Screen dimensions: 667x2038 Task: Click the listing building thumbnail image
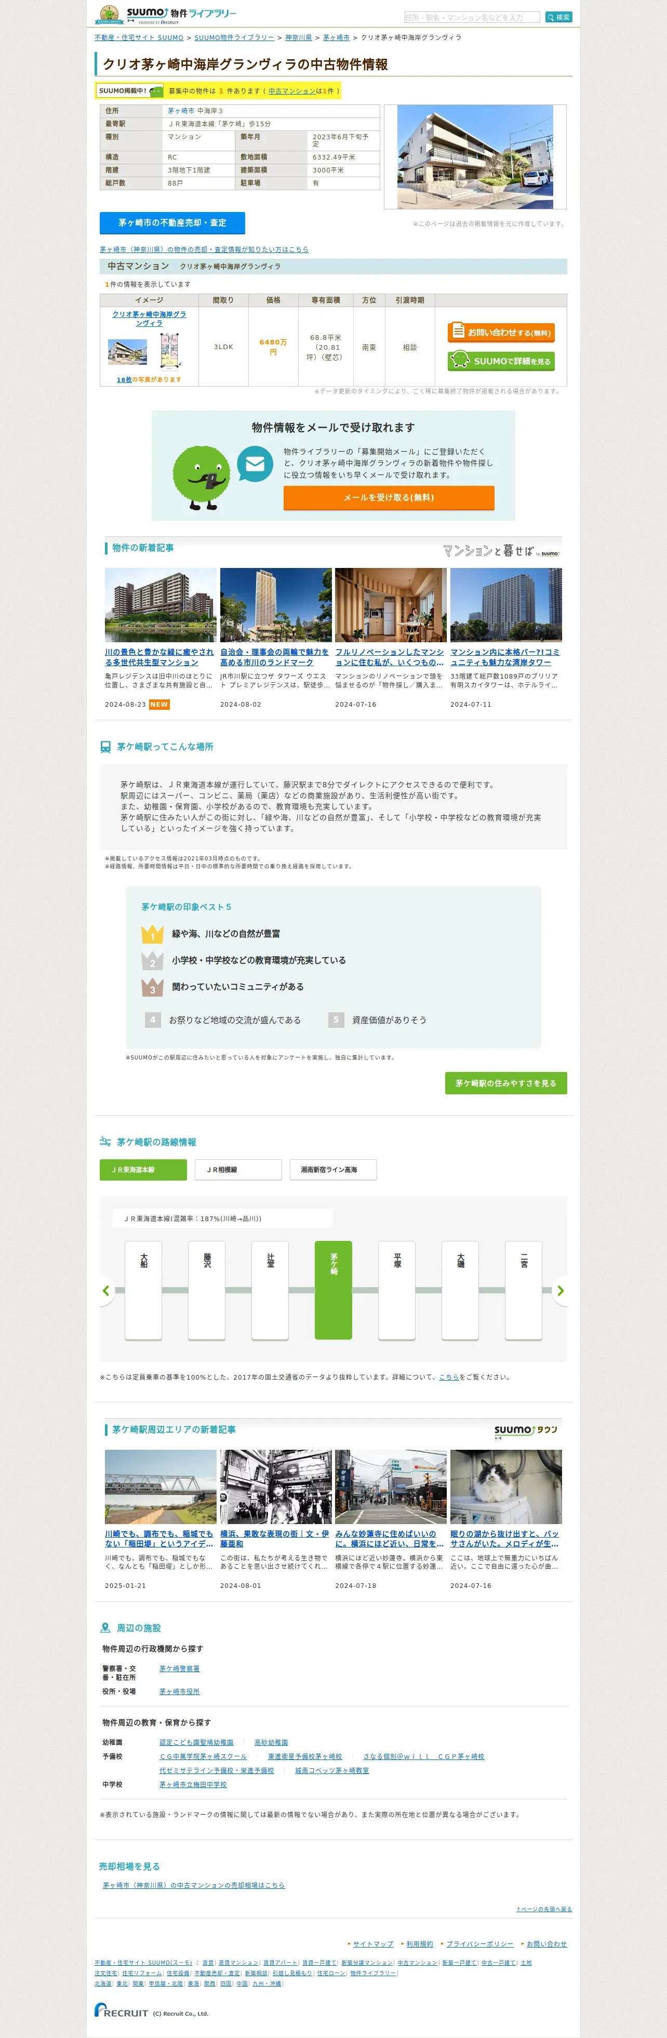pos(127,352)
